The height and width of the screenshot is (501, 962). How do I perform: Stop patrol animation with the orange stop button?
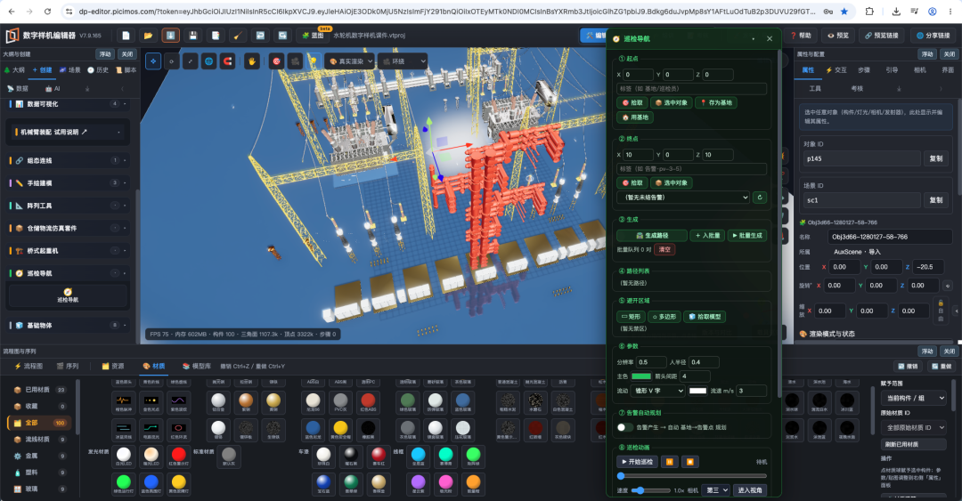point(690,462)
